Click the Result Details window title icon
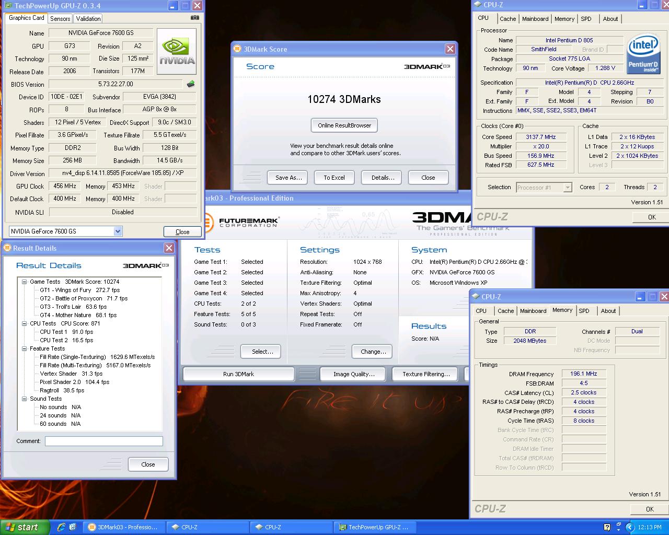This screenshot has height=535, width=669. click(7, 248)
